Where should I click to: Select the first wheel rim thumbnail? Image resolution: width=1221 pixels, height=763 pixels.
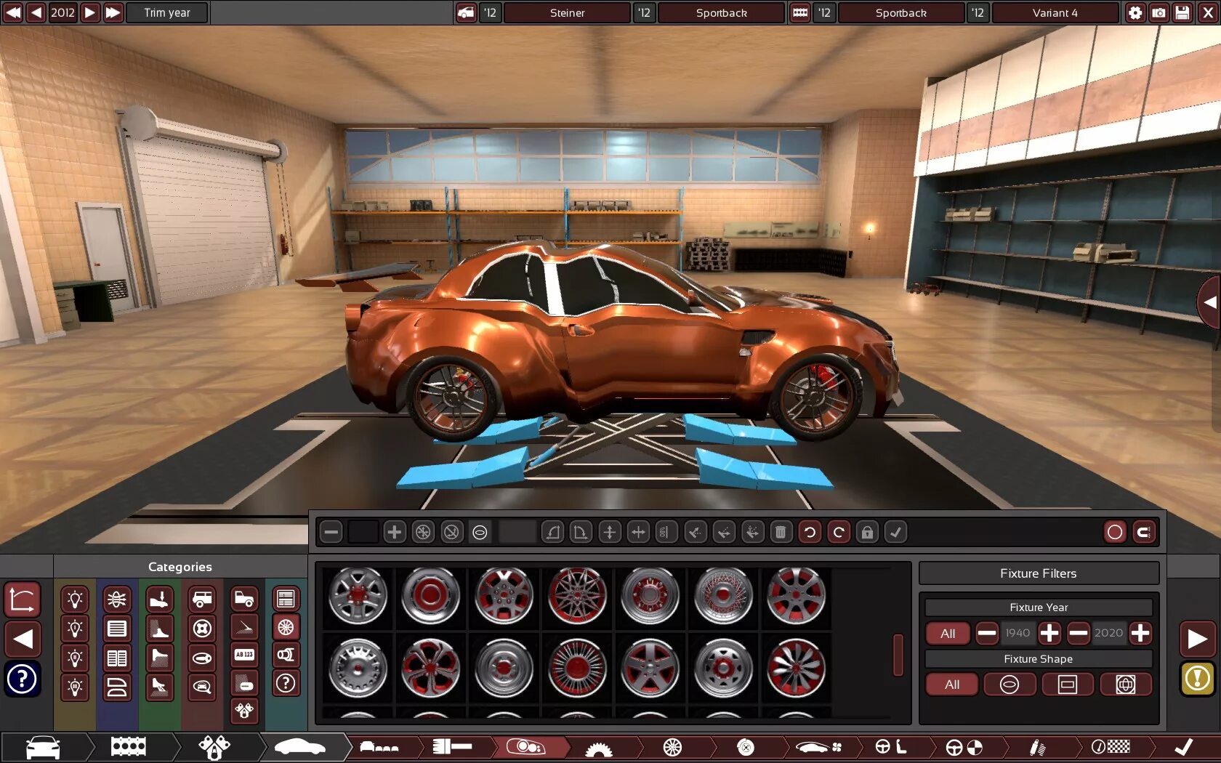[x=358, y=597]
